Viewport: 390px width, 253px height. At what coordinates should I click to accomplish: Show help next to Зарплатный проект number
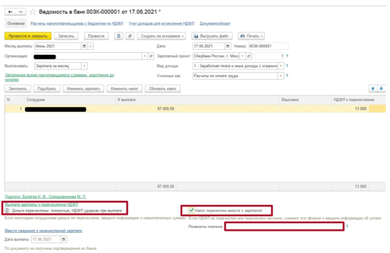pyautogui.click(x=287, y=56)
